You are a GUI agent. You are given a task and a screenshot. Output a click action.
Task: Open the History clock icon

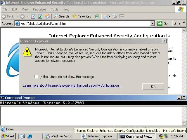click(97, 16)
